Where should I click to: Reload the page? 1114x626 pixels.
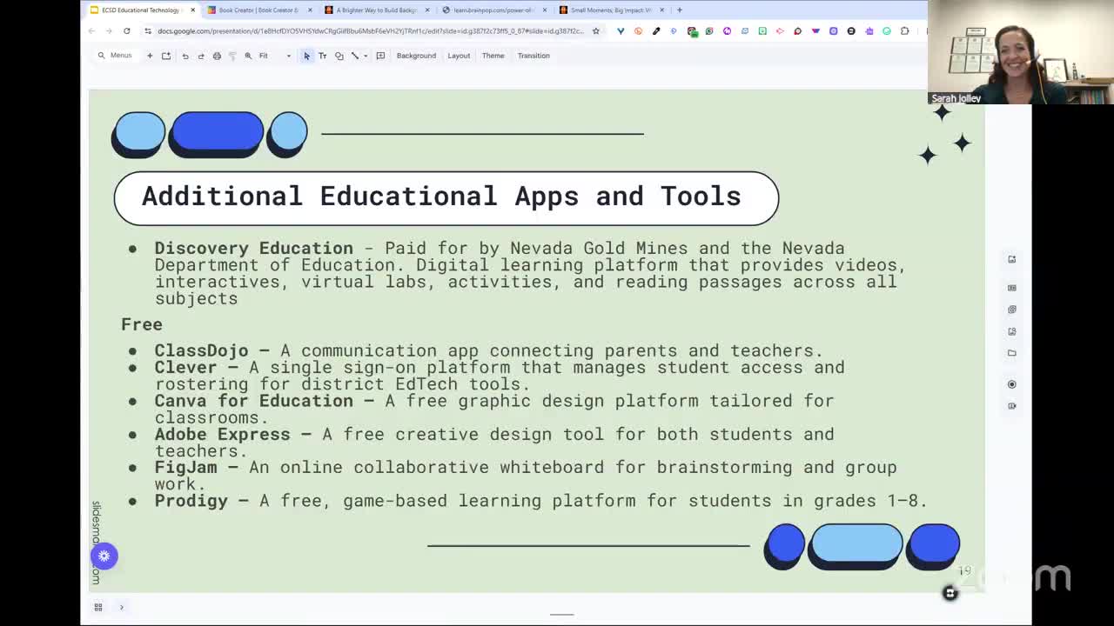(x=126, y=31)
